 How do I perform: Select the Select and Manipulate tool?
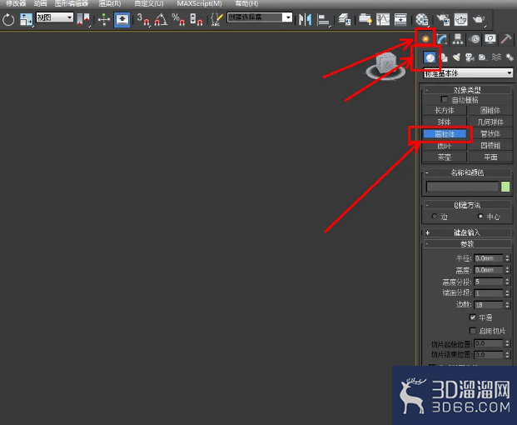[104, 19]
